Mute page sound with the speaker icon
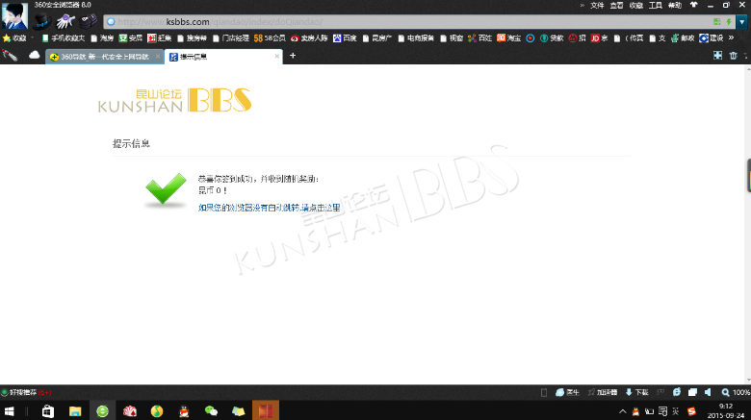 pyautogui.click(x=708, y=392)
